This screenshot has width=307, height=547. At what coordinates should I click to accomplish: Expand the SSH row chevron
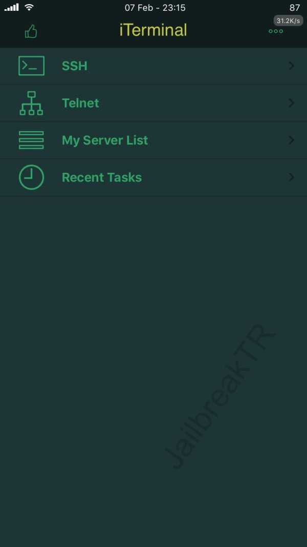tap(291, 66)
